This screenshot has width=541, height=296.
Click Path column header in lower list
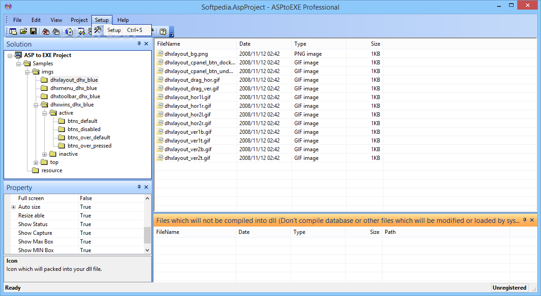click(446, 232)
